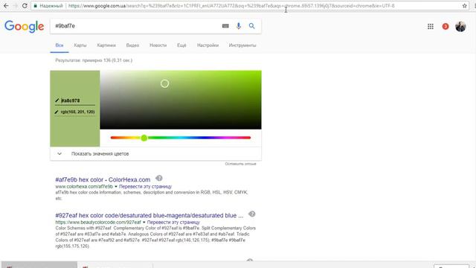Reload the page with the refresh icon
The height and width of the screenshot is (268, 476).
tap(25, 6)
